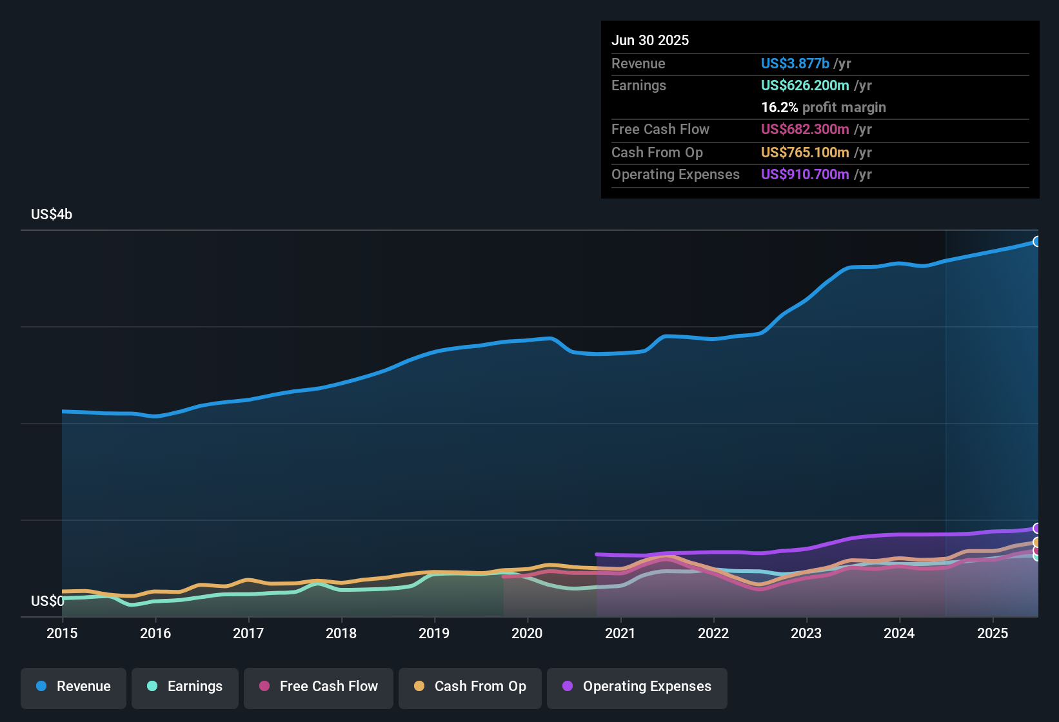
Task: Click the 2016 x-axis label
Action: [155, 633]
